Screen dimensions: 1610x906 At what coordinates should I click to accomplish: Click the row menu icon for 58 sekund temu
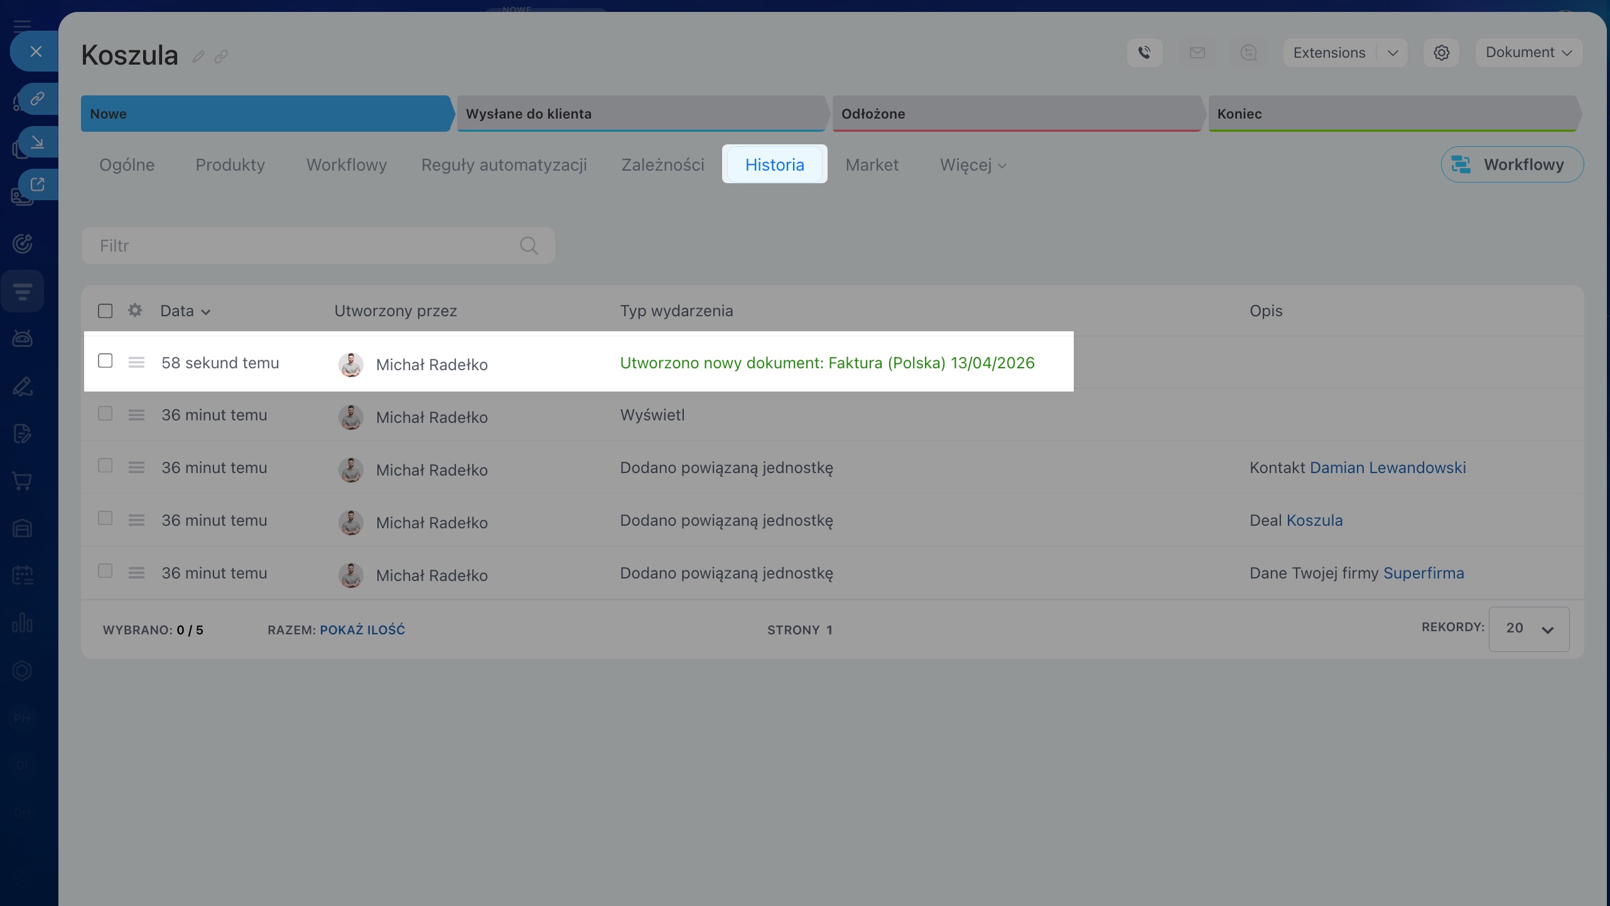click(136, 363)
